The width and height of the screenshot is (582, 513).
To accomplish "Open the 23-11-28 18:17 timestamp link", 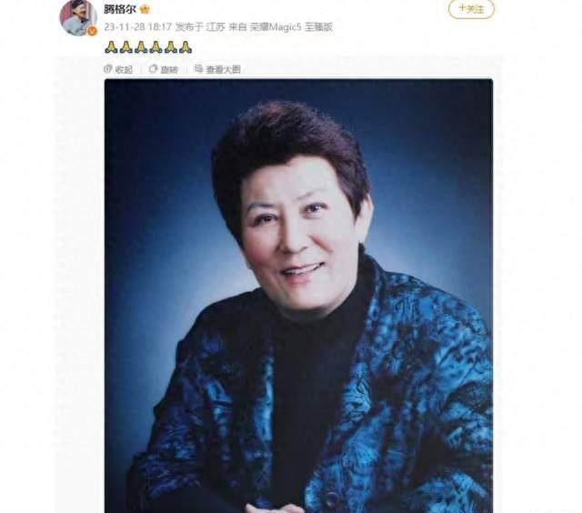I will coord(137,27).
